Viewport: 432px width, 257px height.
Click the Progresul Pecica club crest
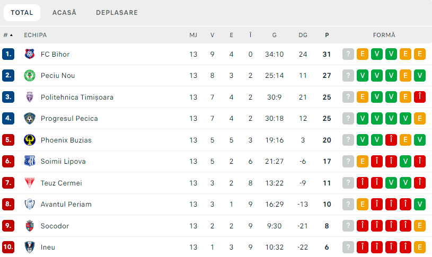30,118
